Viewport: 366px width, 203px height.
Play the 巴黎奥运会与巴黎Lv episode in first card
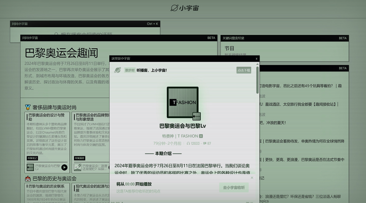(64, 167)
